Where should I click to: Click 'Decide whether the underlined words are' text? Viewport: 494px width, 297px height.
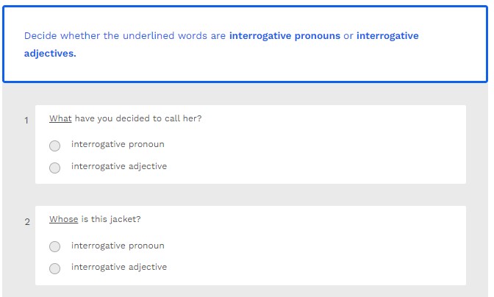coord(125,35)
